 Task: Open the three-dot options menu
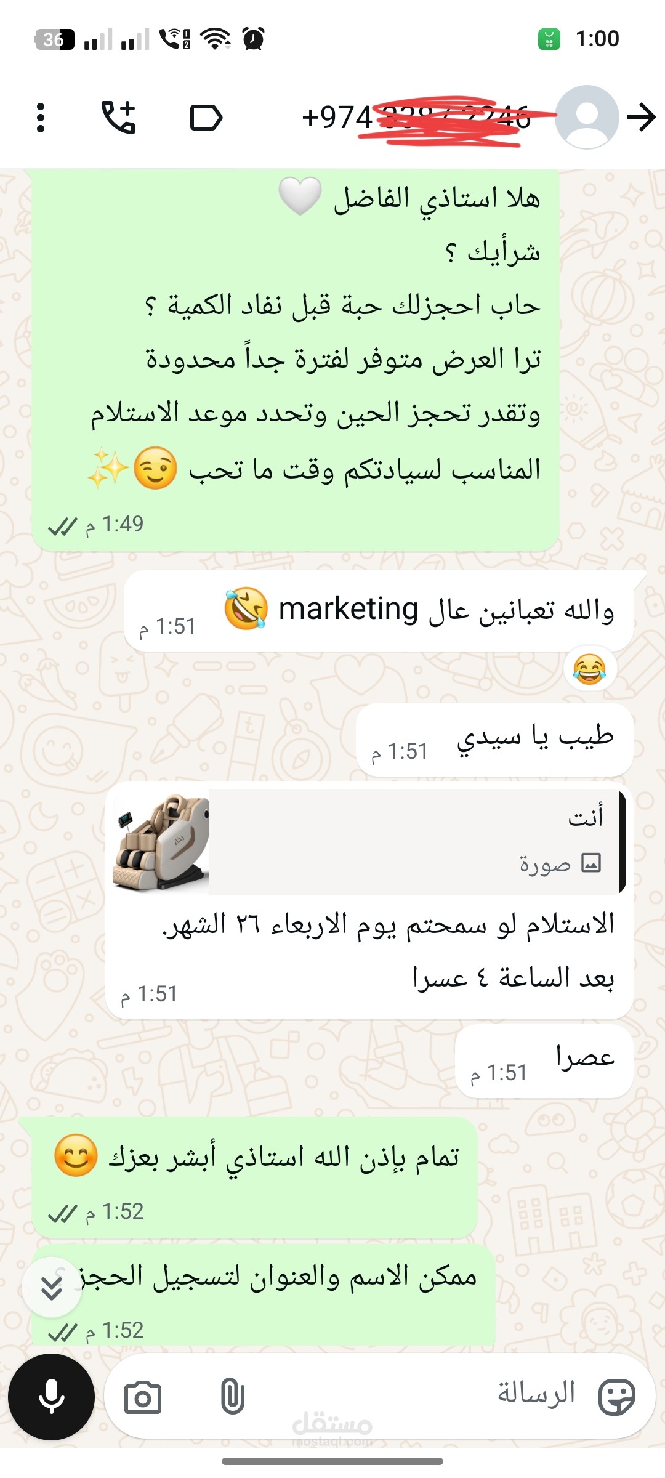41,117
